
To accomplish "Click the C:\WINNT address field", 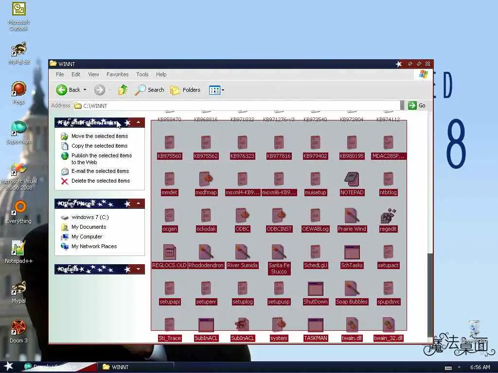I will point(236,105).
